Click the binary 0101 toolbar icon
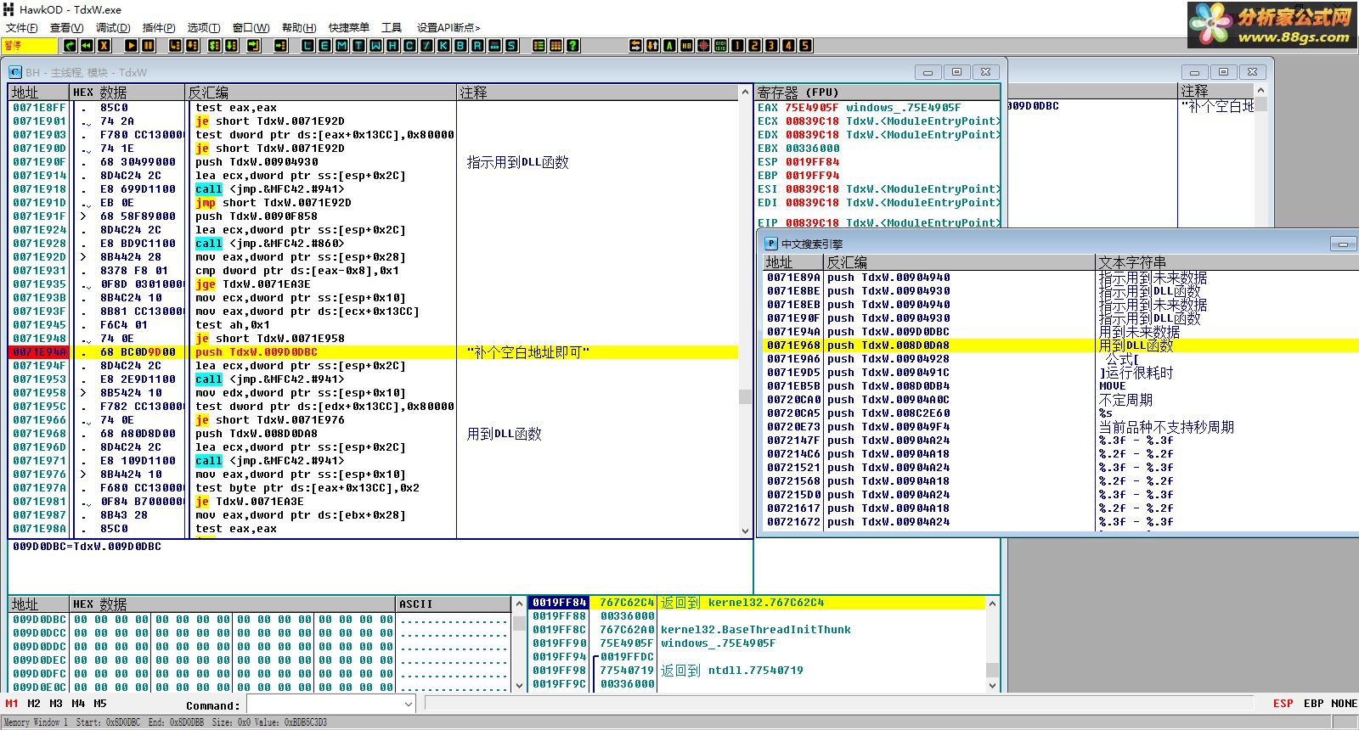 tap(720, 46)
